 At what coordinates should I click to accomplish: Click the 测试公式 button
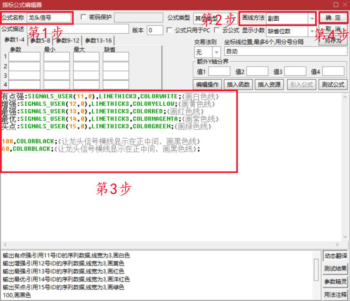pos(333,85)
